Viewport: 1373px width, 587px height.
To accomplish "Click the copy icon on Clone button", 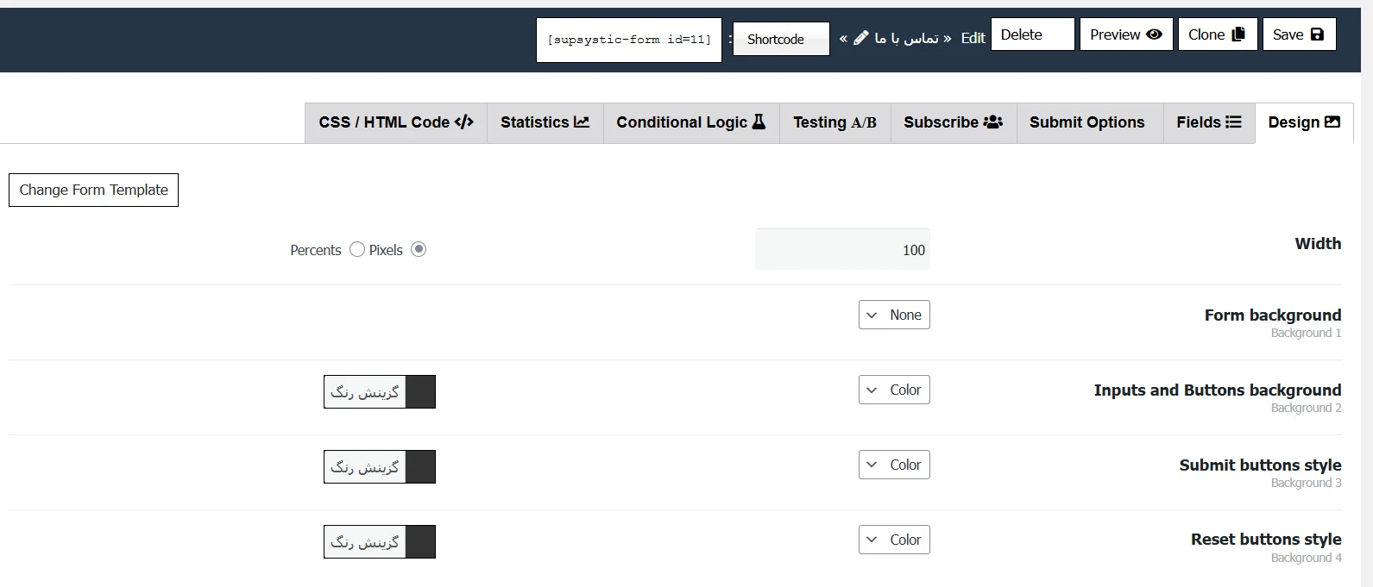I will tap(1238, 34).
